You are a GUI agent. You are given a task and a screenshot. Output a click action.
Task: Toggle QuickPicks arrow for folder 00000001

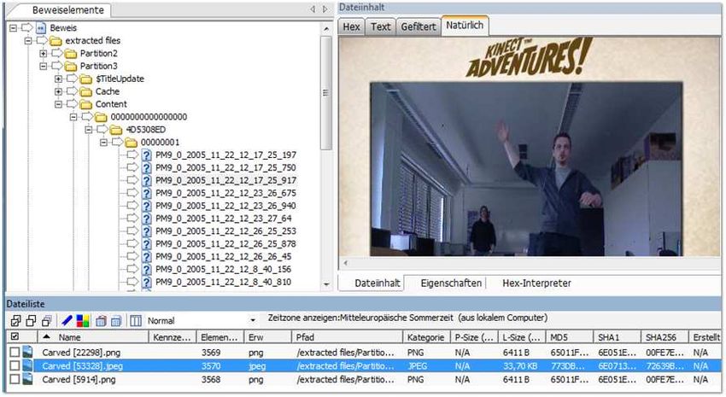click(x=118, y=142)
